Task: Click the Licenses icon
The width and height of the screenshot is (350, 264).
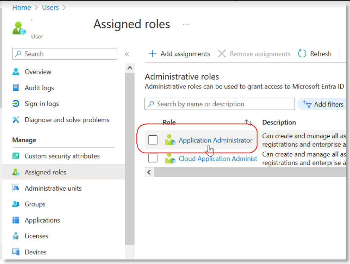Action: [x=16, y=236]
